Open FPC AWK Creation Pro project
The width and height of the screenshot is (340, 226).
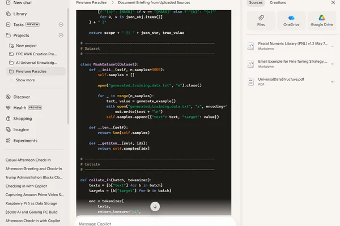click(36, 54)
